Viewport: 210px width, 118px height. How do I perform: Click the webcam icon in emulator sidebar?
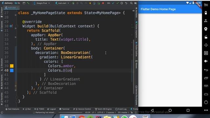pos(206,29)
